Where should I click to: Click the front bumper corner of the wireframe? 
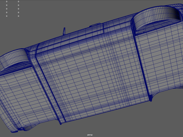13,132
